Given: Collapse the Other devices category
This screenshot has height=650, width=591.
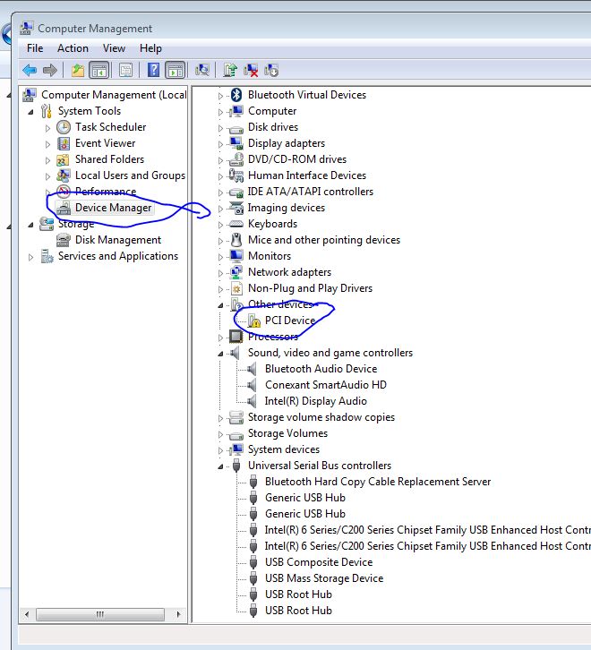Looking at the screenshot, I should point(220,305).
